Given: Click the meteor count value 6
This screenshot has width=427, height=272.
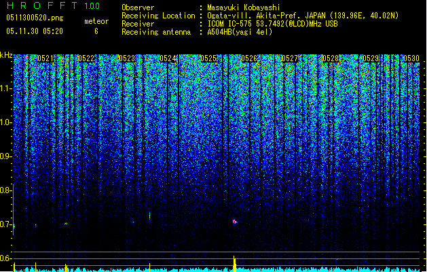Looking at the screenshot, I should point(96,31).
